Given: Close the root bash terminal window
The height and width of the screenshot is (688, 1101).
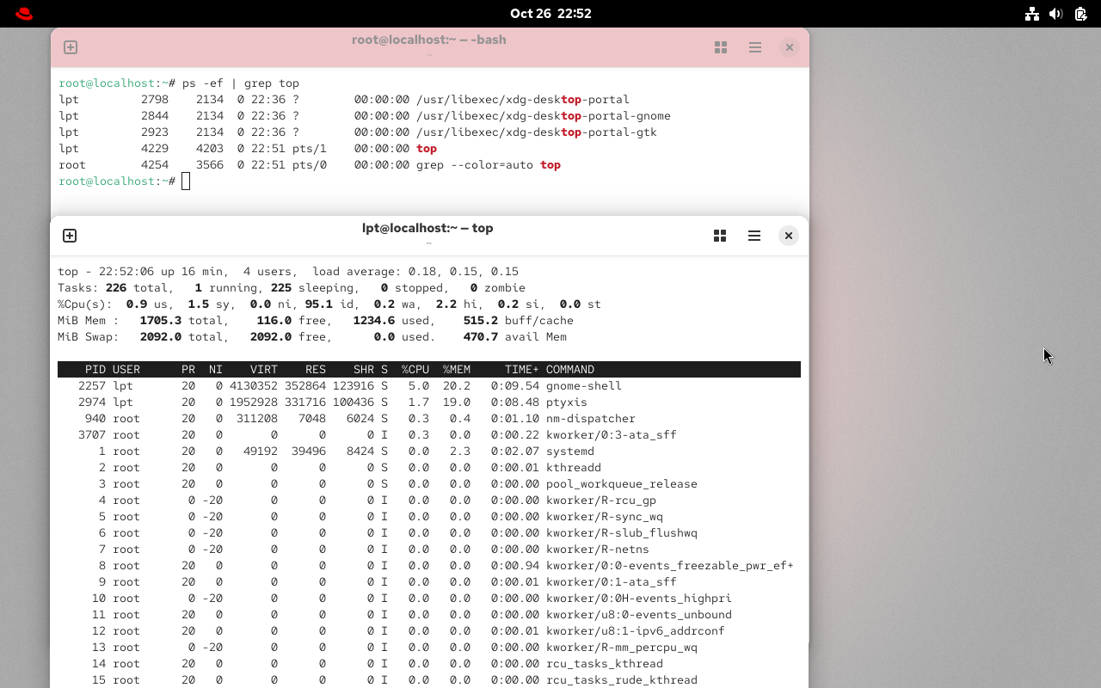Looking at the screenshot, I should pos(789,47).
